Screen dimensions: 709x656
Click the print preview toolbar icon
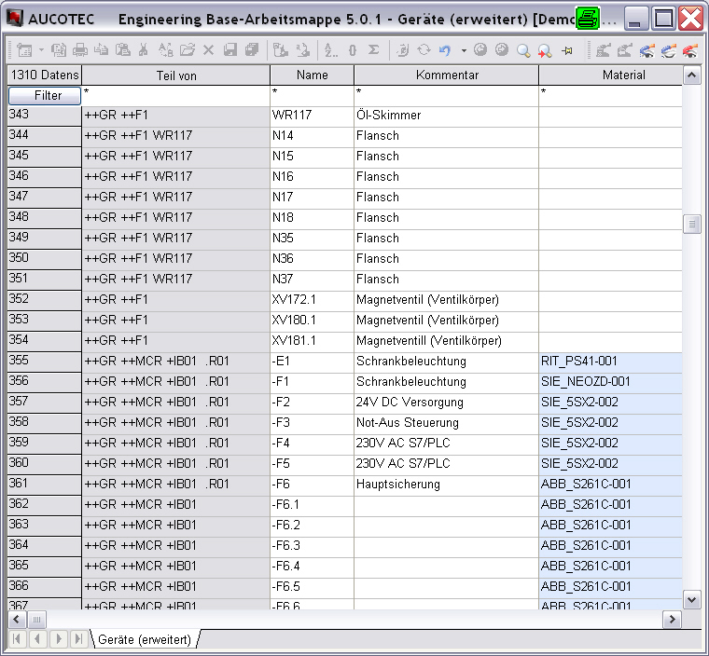[59, 50]
